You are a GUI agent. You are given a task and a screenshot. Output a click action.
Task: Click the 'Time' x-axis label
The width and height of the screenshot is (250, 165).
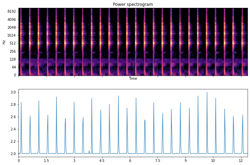click(133, 79)
